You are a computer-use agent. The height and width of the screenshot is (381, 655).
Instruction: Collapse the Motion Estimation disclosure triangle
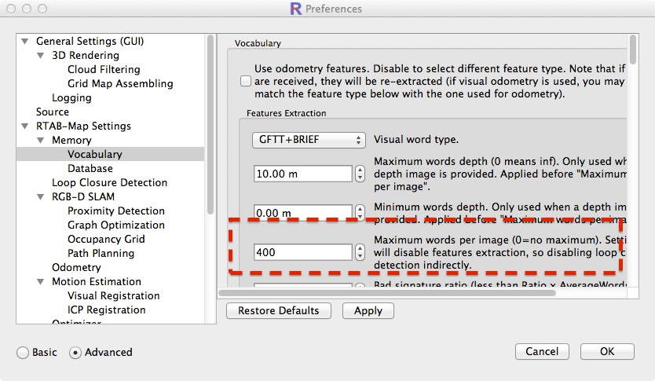[42, 282]
